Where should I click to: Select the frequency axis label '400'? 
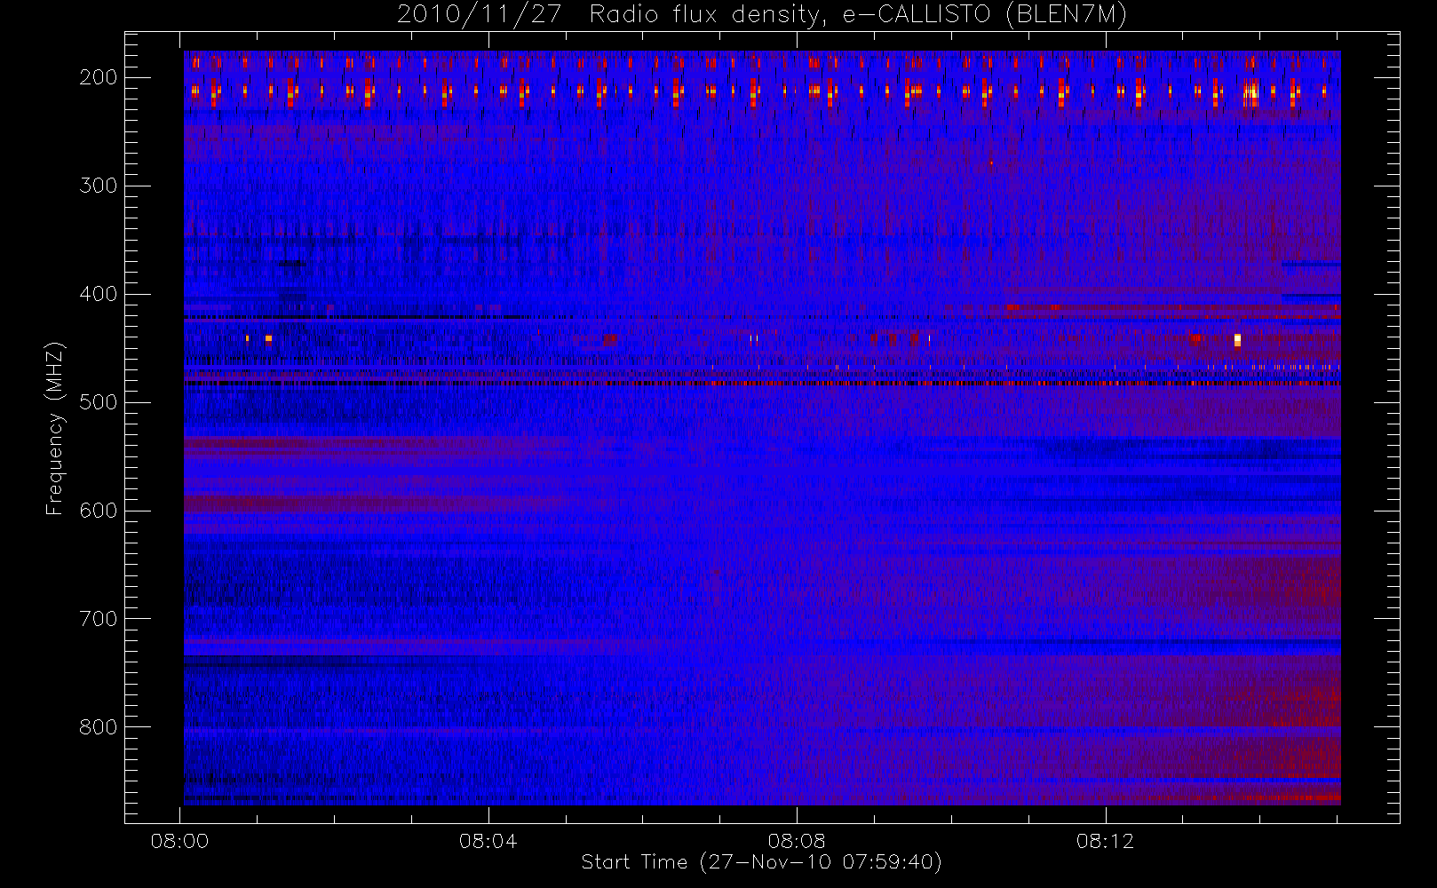[x=98, y=294]
